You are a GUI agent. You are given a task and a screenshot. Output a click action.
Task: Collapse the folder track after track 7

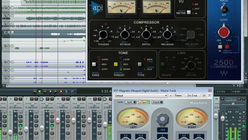[42, 99]
